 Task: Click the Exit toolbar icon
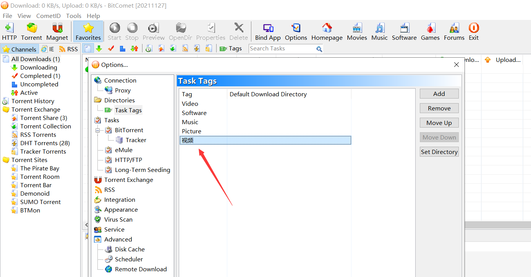(474, 31)
